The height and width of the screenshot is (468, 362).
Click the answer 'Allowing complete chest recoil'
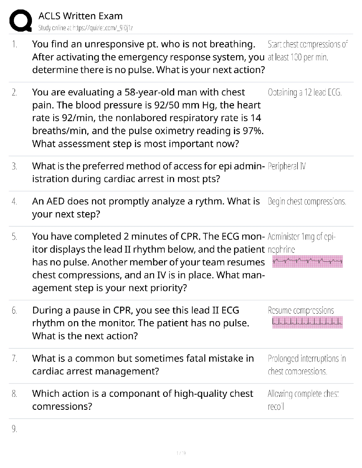tap(303, 400)
